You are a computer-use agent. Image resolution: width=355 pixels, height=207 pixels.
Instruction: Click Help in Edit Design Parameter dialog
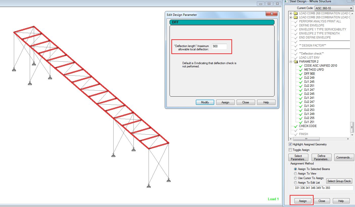pos(266,102)
